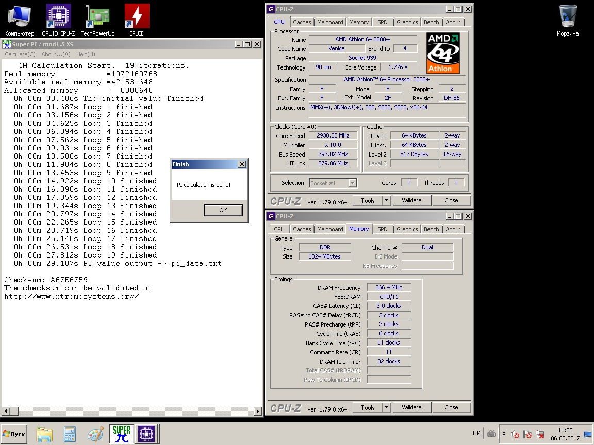Expand Tools dropdown arrow in top CPU-Z
Screen dimensions: 594x445
[x=386, y=200]
